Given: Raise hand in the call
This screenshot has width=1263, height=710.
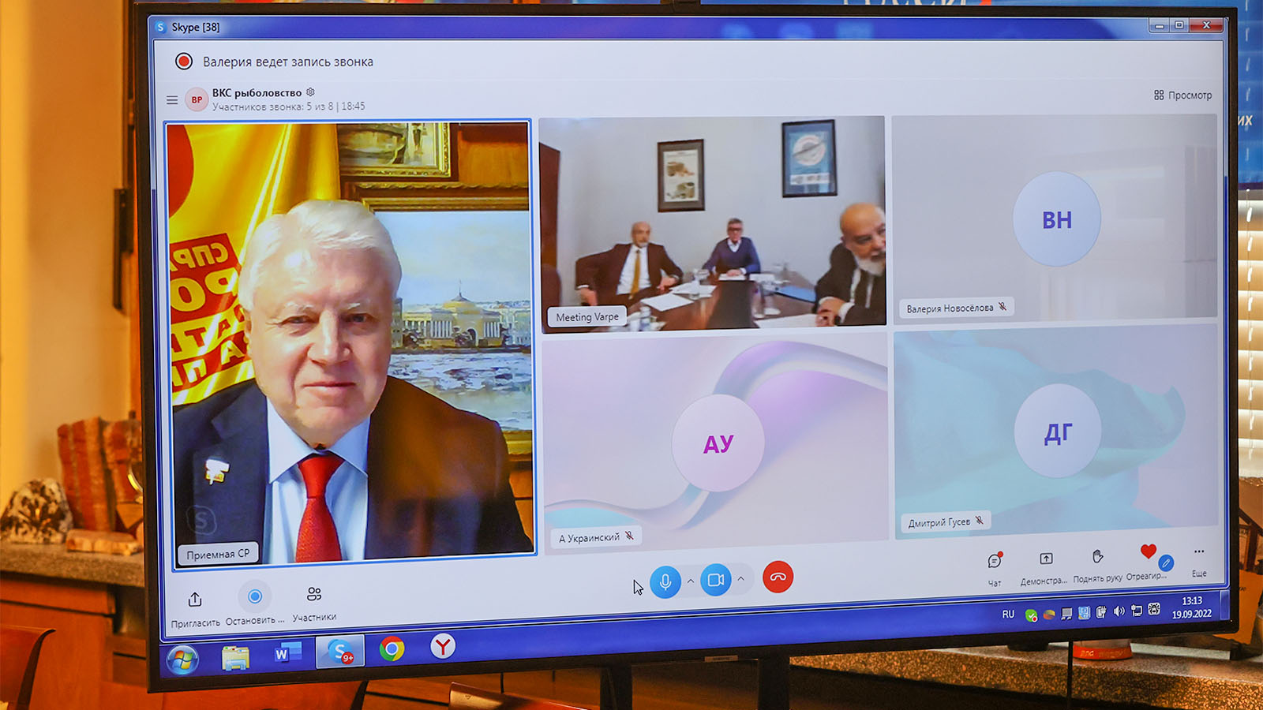Looking at the screenshot, I should (1097, 557).
